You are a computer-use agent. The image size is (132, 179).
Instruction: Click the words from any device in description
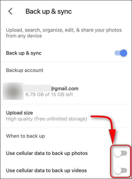pos(24,36)
